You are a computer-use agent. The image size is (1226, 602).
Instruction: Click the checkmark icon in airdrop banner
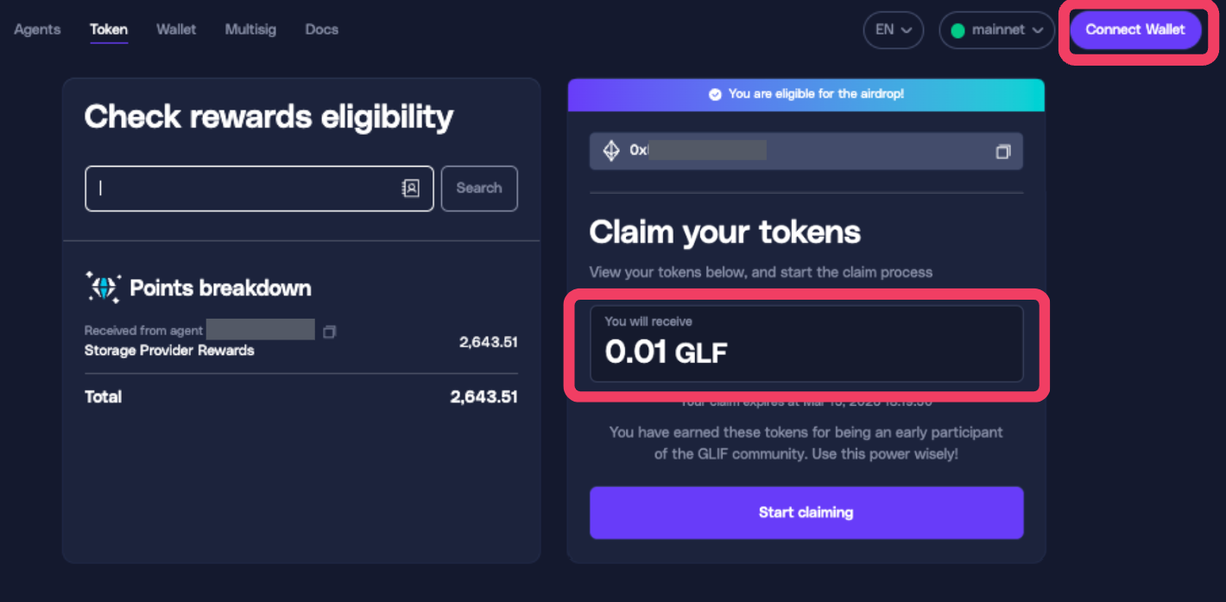pyautogui.click(x=715, y=94)
